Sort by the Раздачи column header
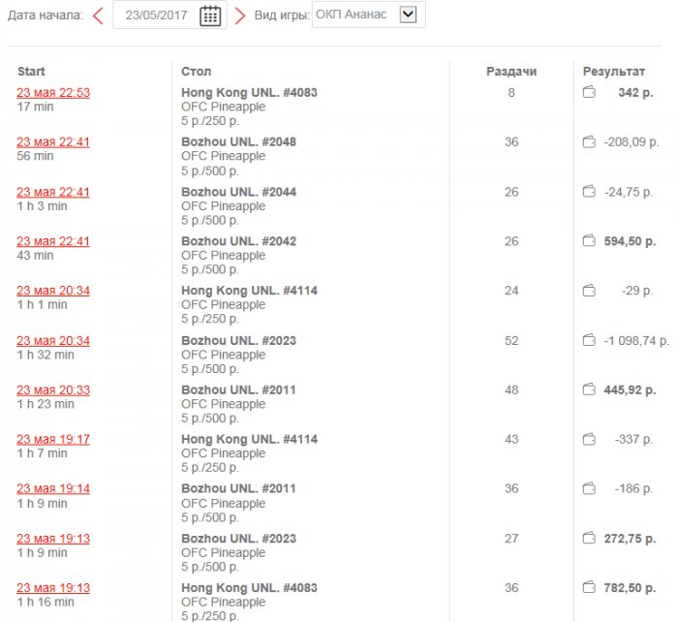The image size is (678, 622). [x=510, y=72]
